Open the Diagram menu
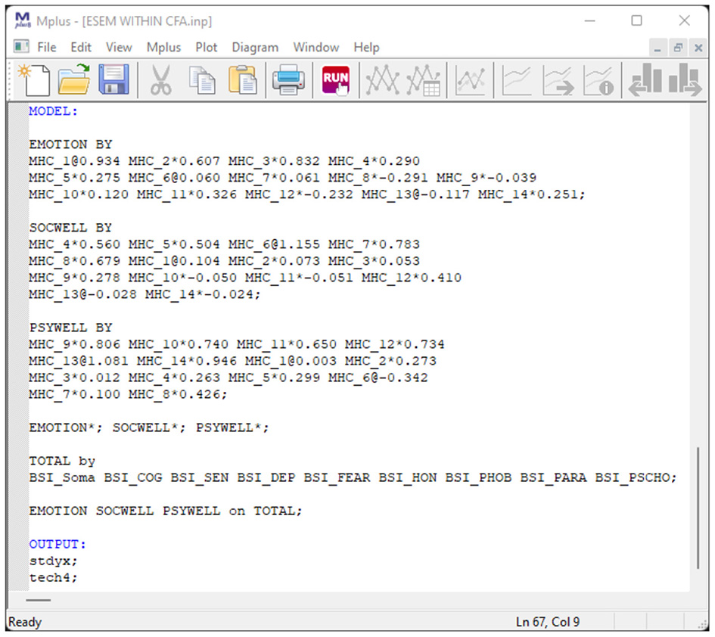Image resolution: width=715 pixels, height=637 pixels. click(255, 47)
